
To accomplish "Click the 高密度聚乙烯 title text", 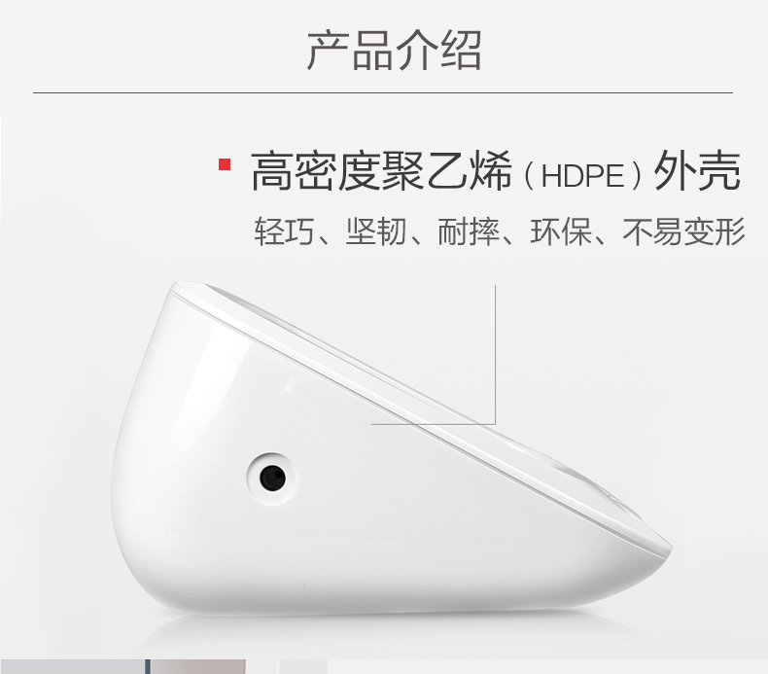I will (x=381, y=171).
